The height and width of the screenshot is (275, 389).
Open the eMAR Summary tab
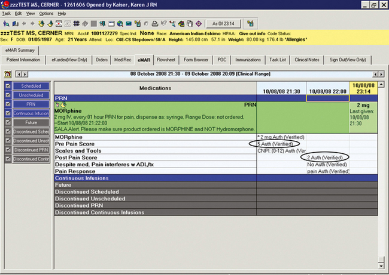20,50
